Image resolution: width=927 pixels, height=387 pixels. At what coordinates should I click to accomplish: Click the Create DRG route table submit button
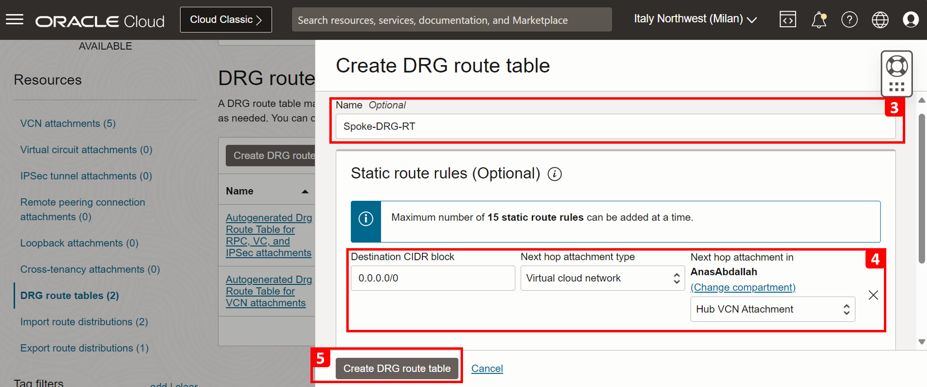[397, 369]
